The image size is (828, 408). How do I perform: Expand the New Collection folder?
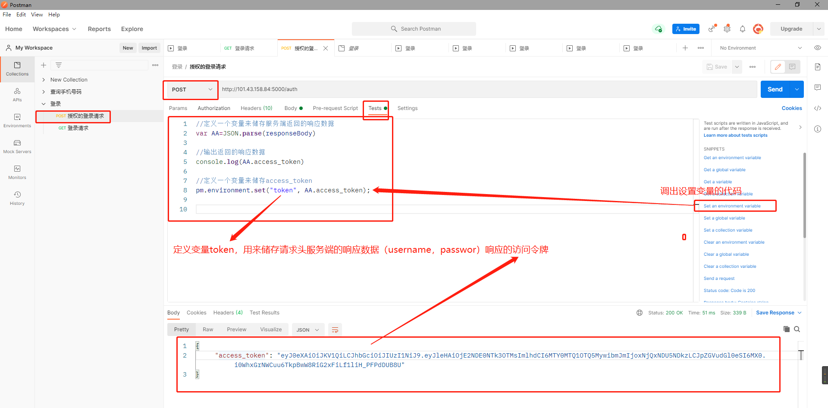44,80
